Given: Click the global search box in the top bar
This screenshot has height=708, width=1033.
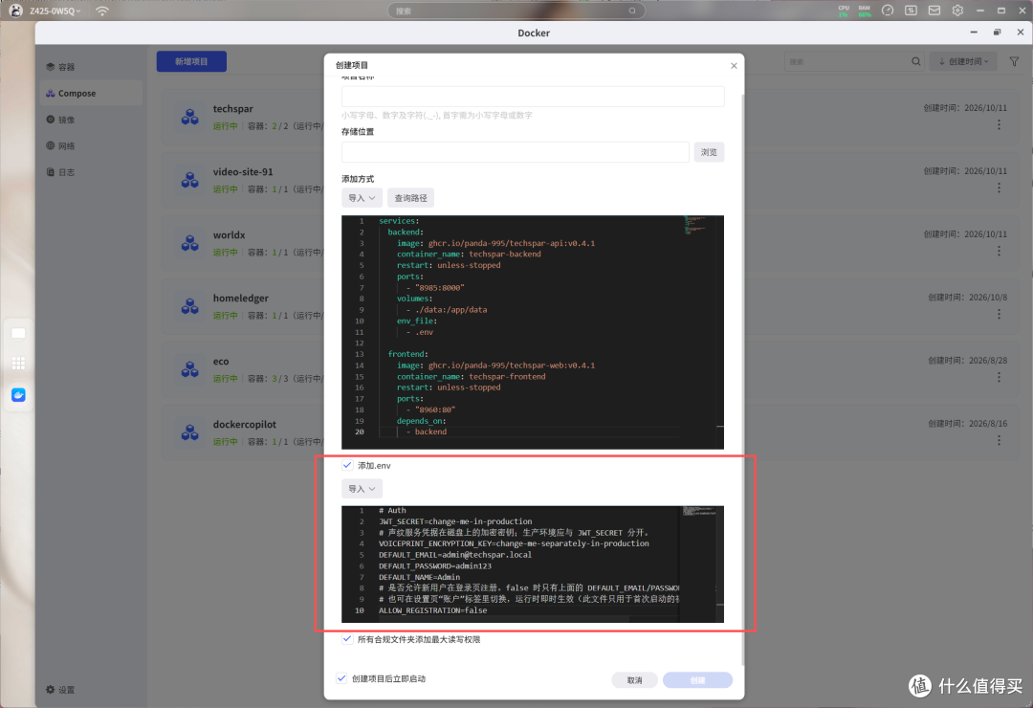Looking at the screenshot, I should [x=516, y=11].
